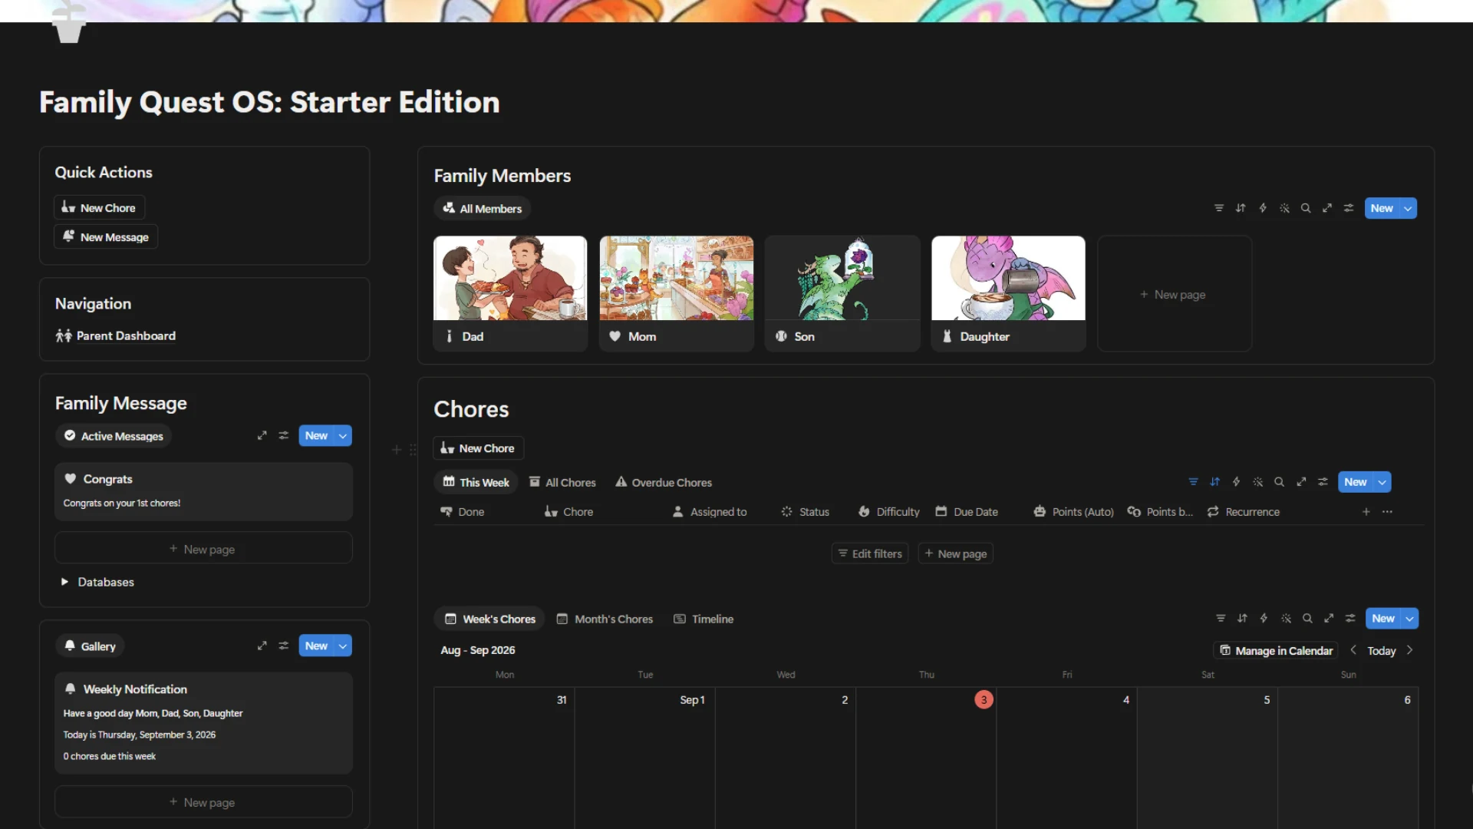Click blue sort icon in Chores table toolbar
Viewport: 1473px width, 829px height.
(x=1214, y=482)
